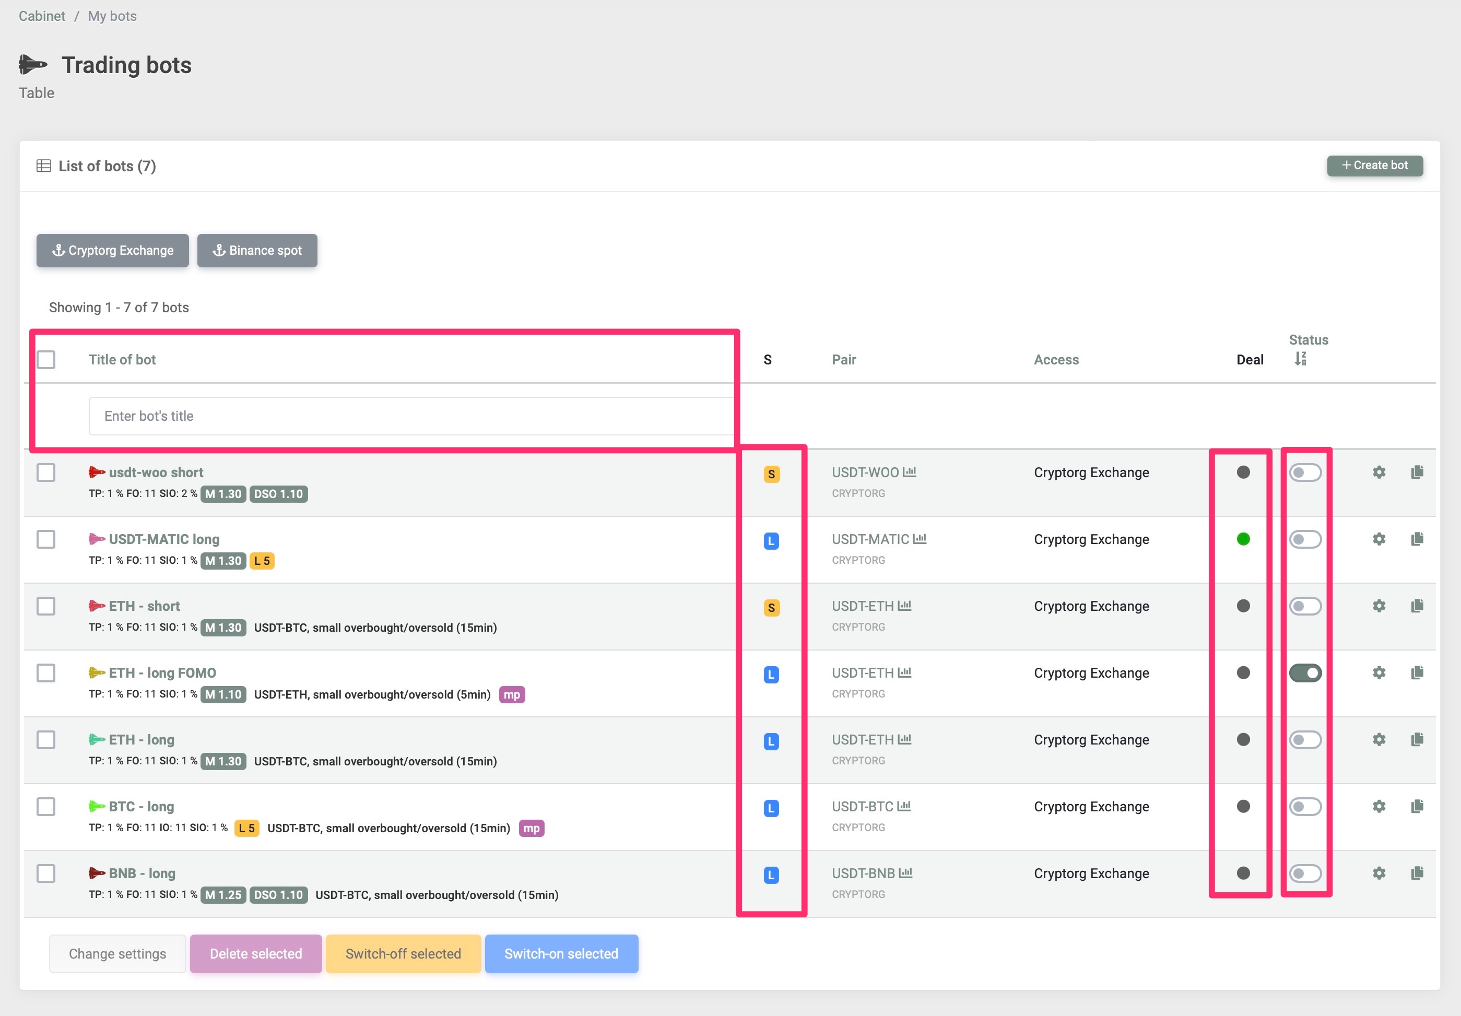This screenshot has width=1461, height=1016.
Task: Open settings gear for ETH - long bot
Action: click(1378, 739)
